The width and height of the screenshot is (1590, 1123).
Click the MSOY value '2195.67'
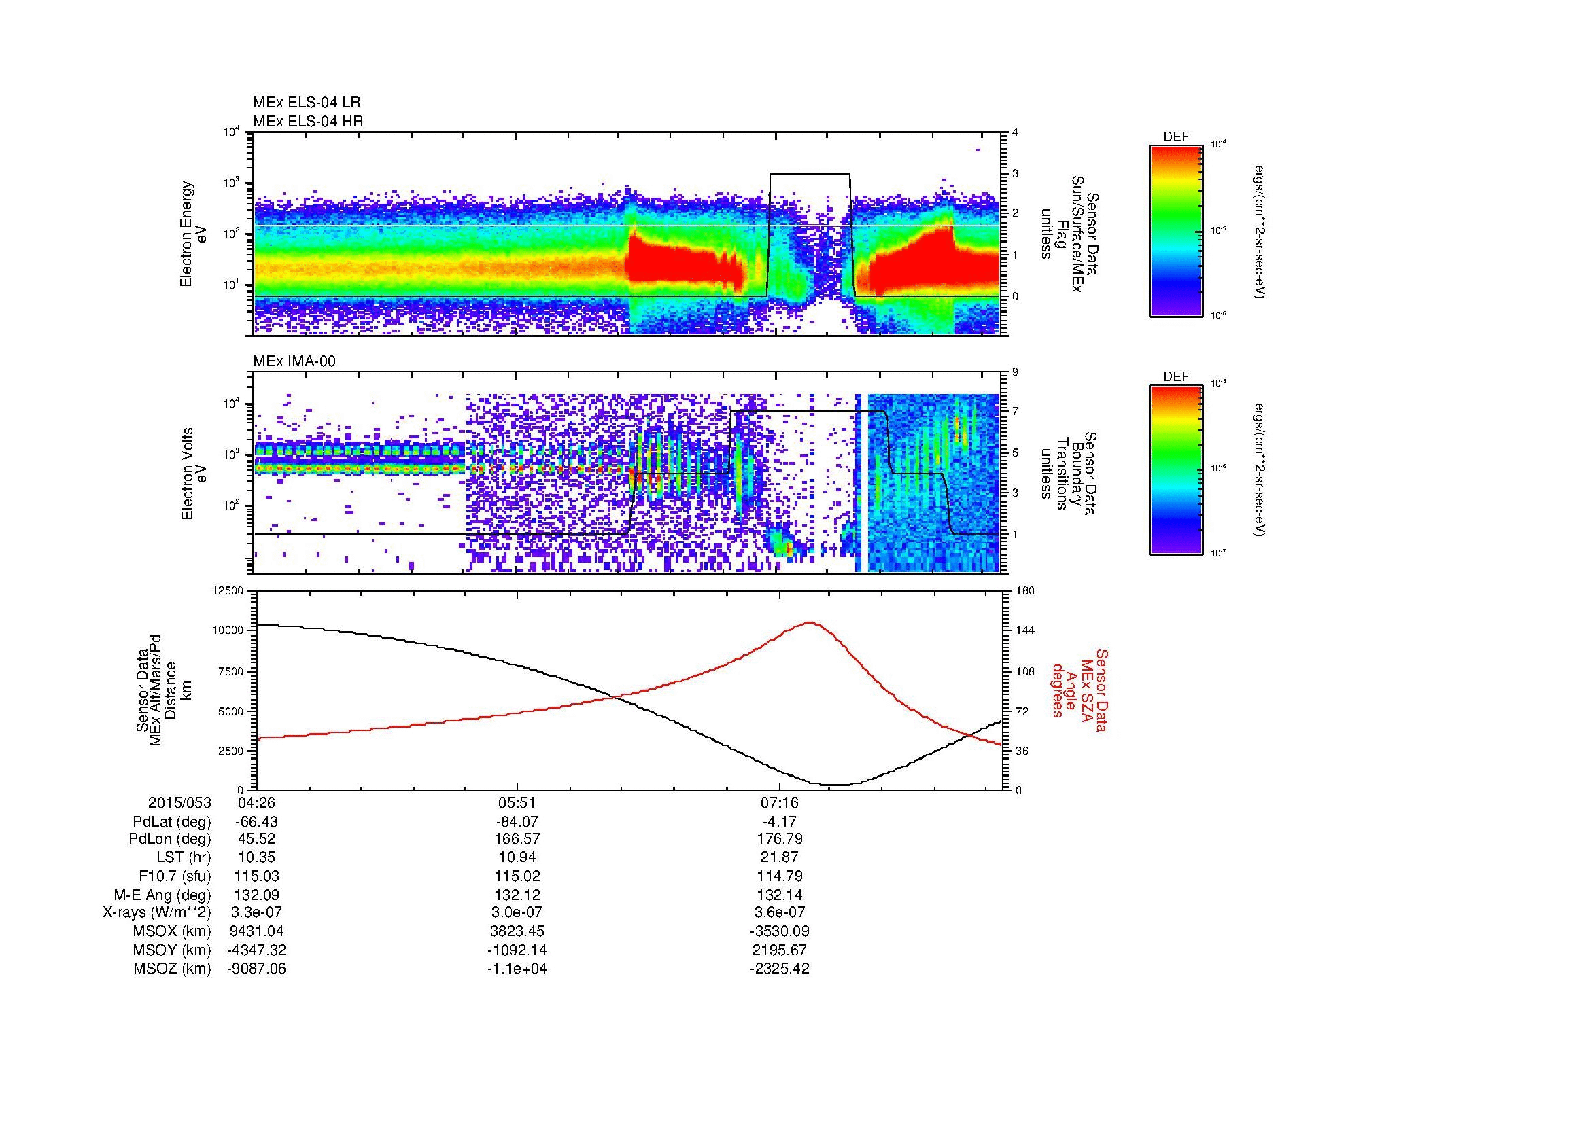click(780, 950)
